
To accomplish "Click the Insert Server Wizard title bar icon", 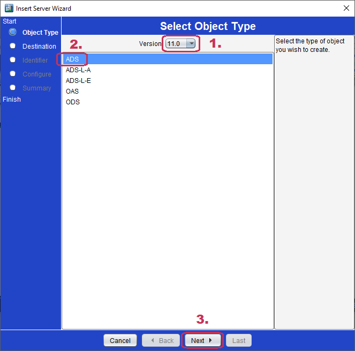I will 9,8.
